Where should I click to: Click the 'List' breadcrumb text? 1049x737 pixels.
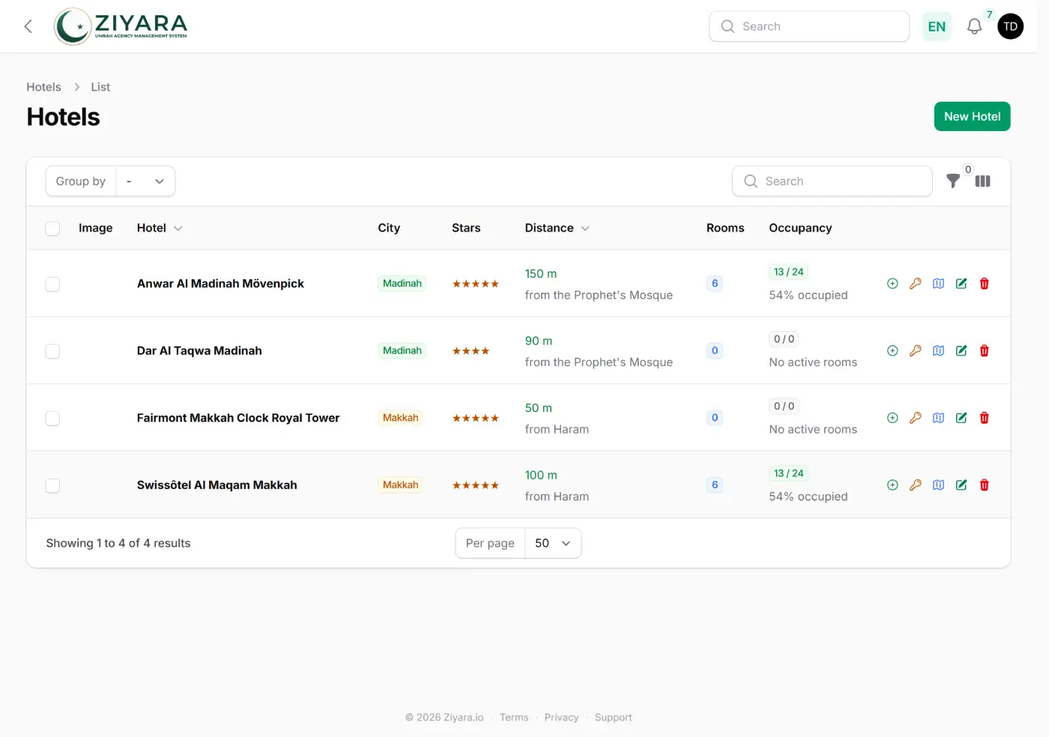click(x=100, y=87)
